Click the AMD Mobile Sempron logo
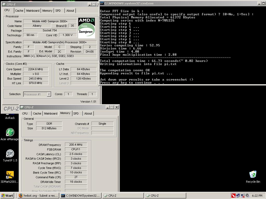Screen dimensions: 266x199 pos(87,28)
